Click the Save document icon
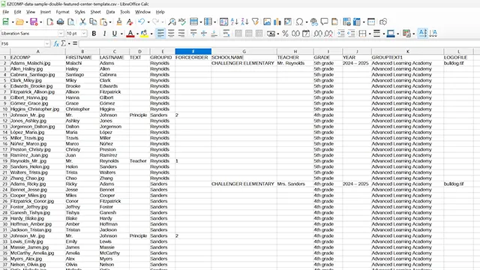480x270 pixels. pos(34,22)
